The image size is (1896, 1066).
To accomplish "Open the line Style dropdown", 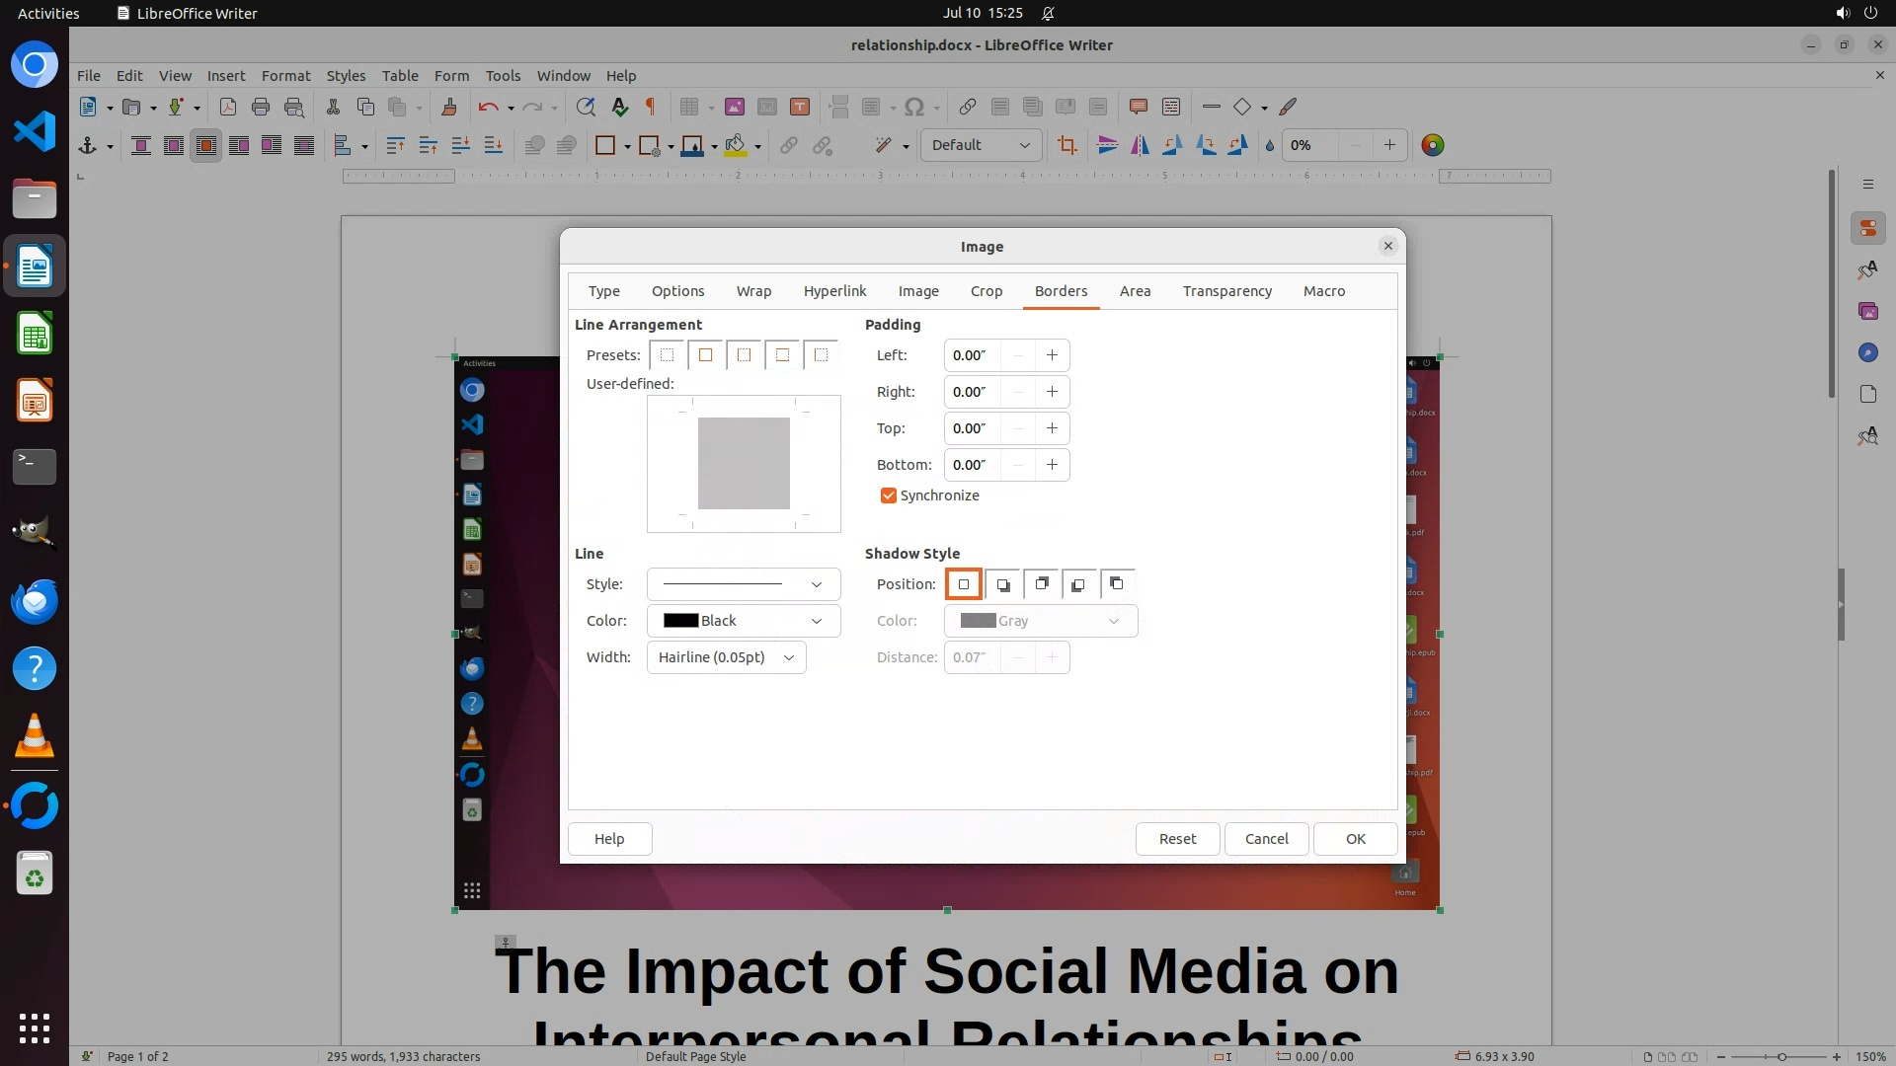I will (x=743, y=584).
